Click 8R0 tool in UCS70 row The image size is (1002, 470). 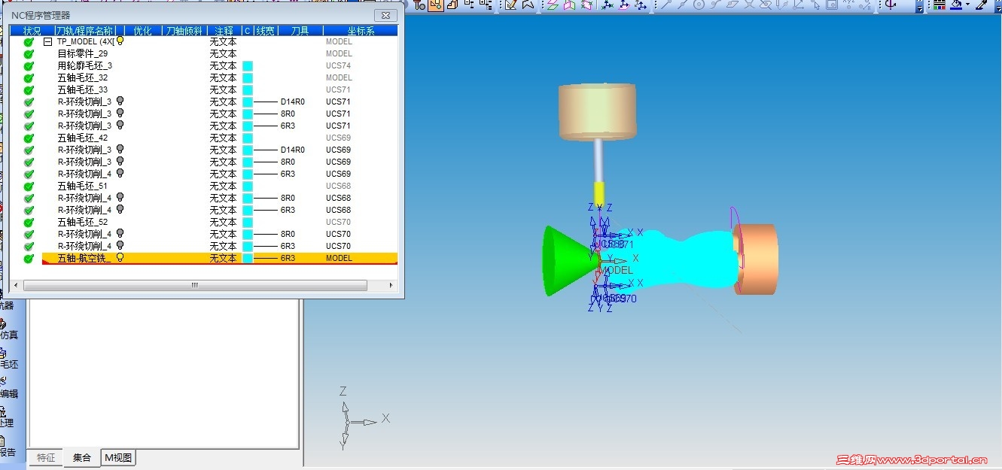288,234
